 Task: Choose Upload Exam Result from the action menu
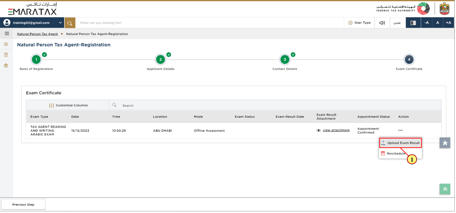point(401,143)
